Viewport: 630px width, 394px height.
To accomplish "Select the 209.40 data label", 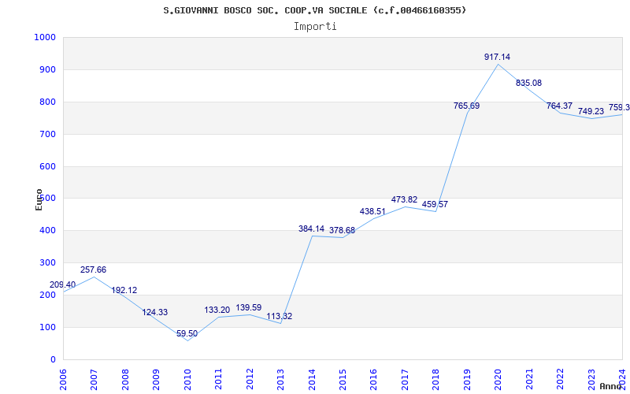I will pos(62,285).
